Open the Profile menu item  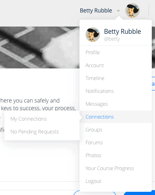click(x=116, y=53)
